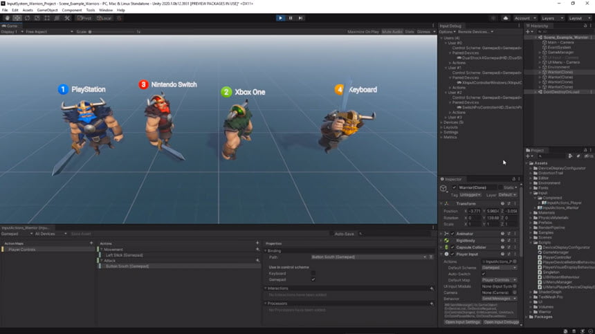
Task: Select the Hand tool in the toolbar
Action: (7, 18)
